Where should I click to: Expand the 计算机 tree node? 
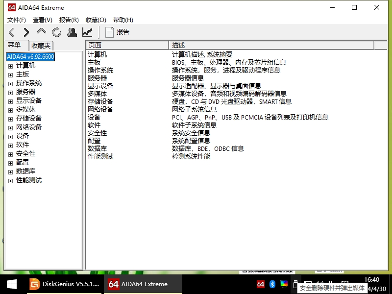(x=10, y=66)
